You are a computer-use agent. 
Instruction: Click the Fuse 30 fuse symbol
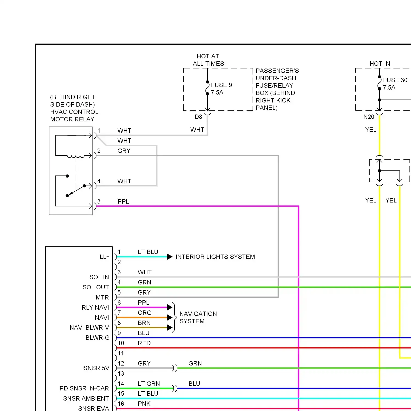379,82
